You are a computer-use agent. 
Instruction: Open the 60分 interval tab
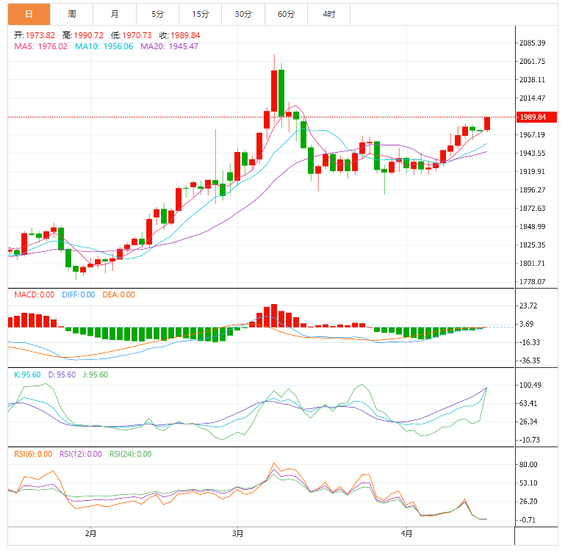click(x=286, y=15)
